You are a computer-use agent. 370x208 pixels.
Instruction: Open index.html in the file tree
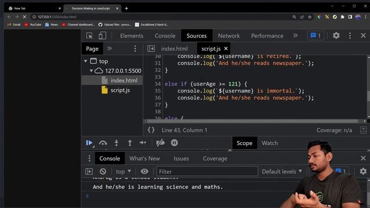tap(124, 80)
